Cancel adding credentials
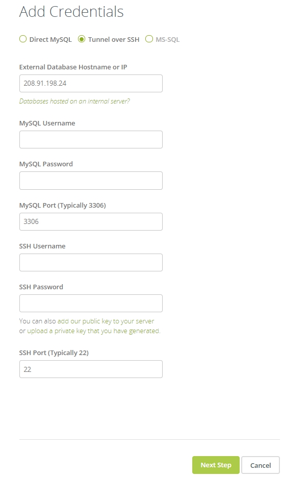The image size is (283, 477). click(x=261, y=465)
